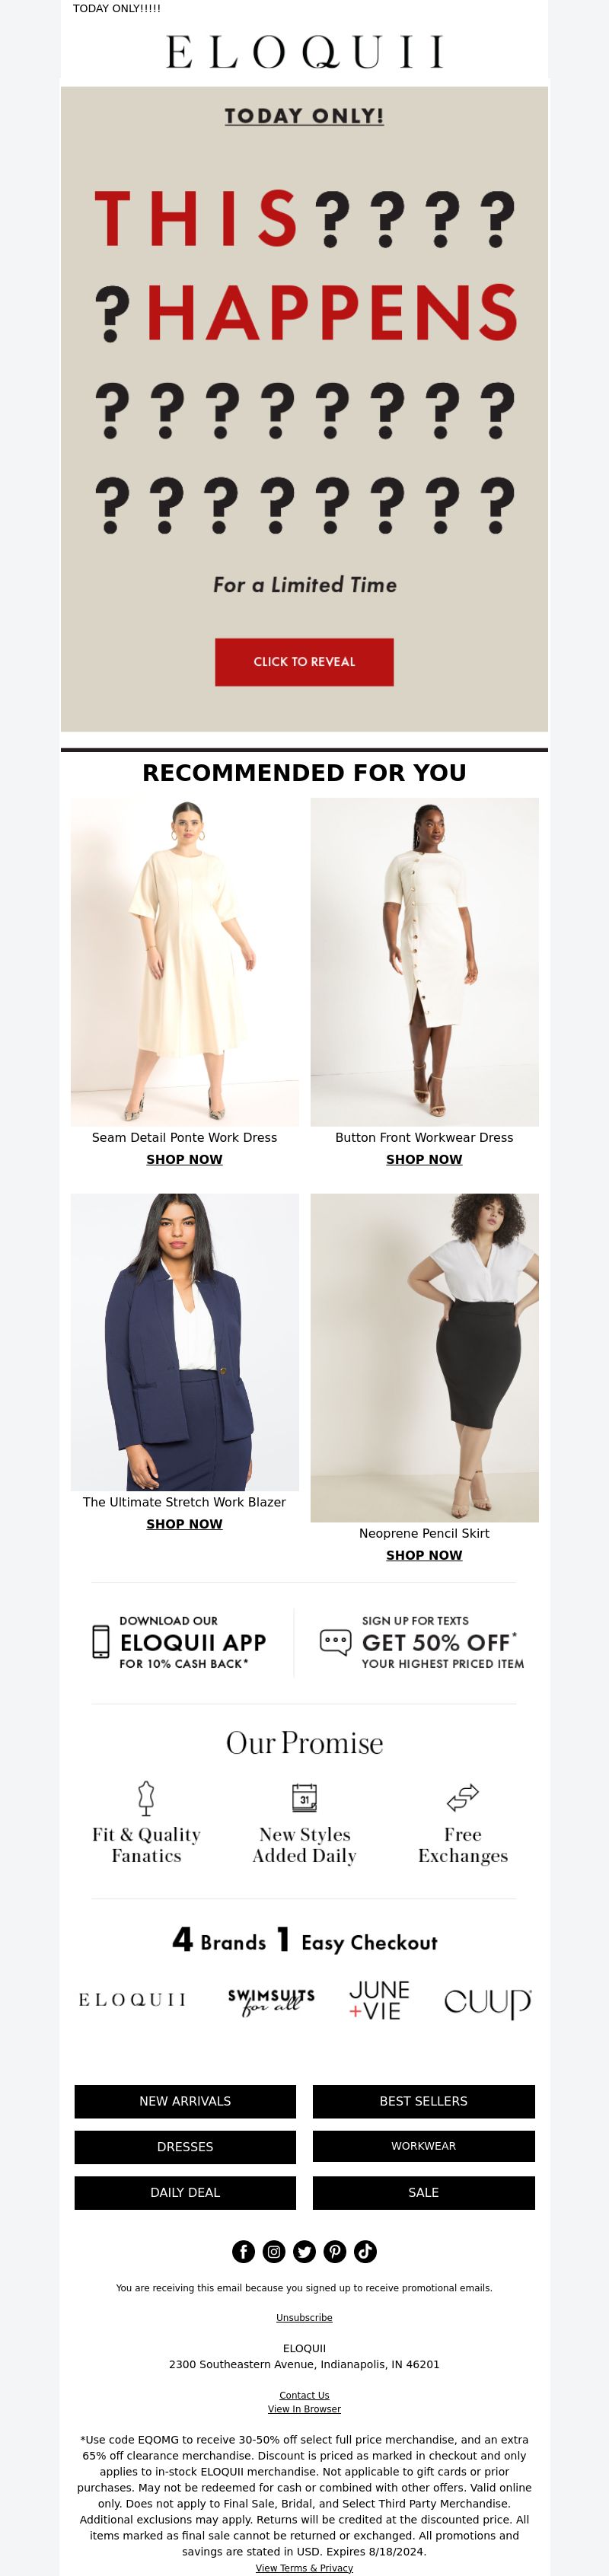Image resolution: width=609 pixels, height=2576 pixels.
Task: Open the TikTok social icon
Action: pos(365,2251)
